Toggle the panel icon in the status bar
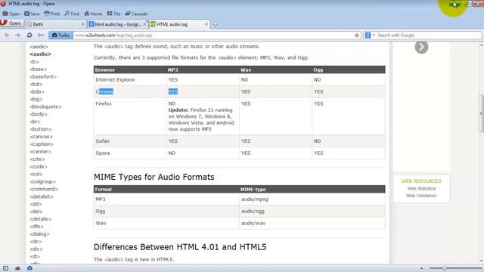 (5, 268)
